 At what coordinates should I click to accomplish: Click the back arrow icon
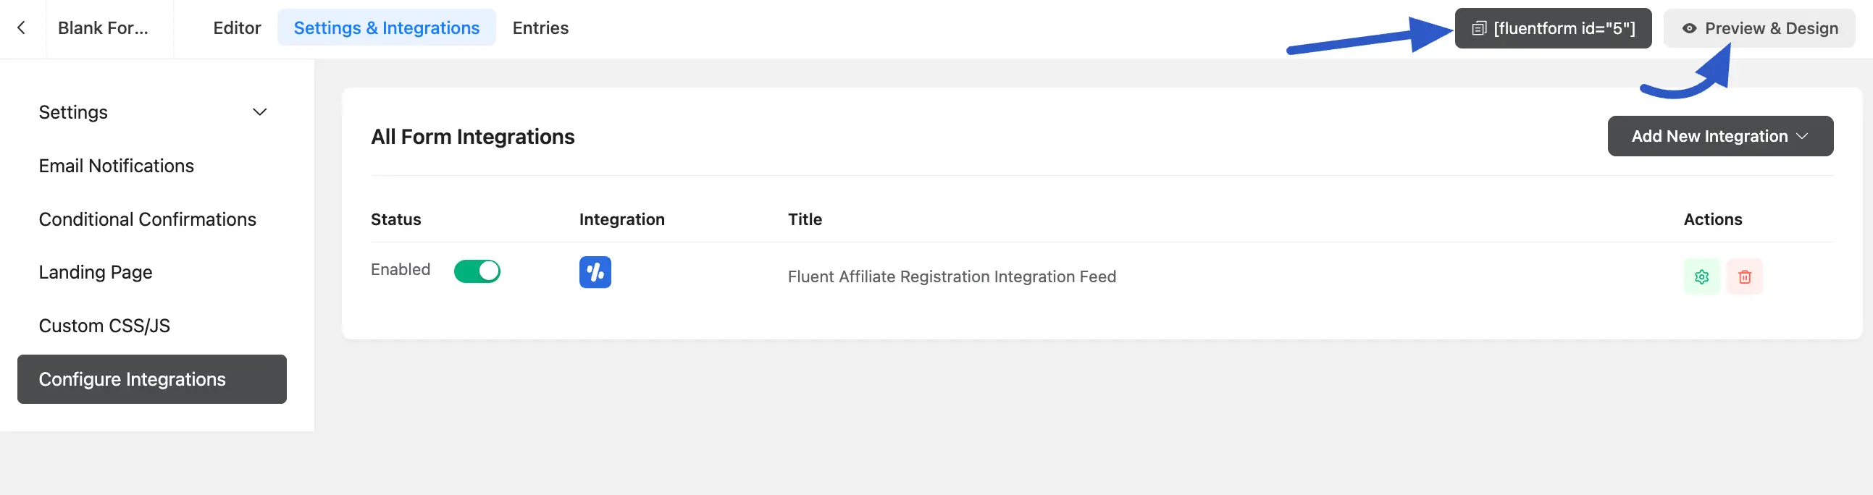click(x=22, y=27)
